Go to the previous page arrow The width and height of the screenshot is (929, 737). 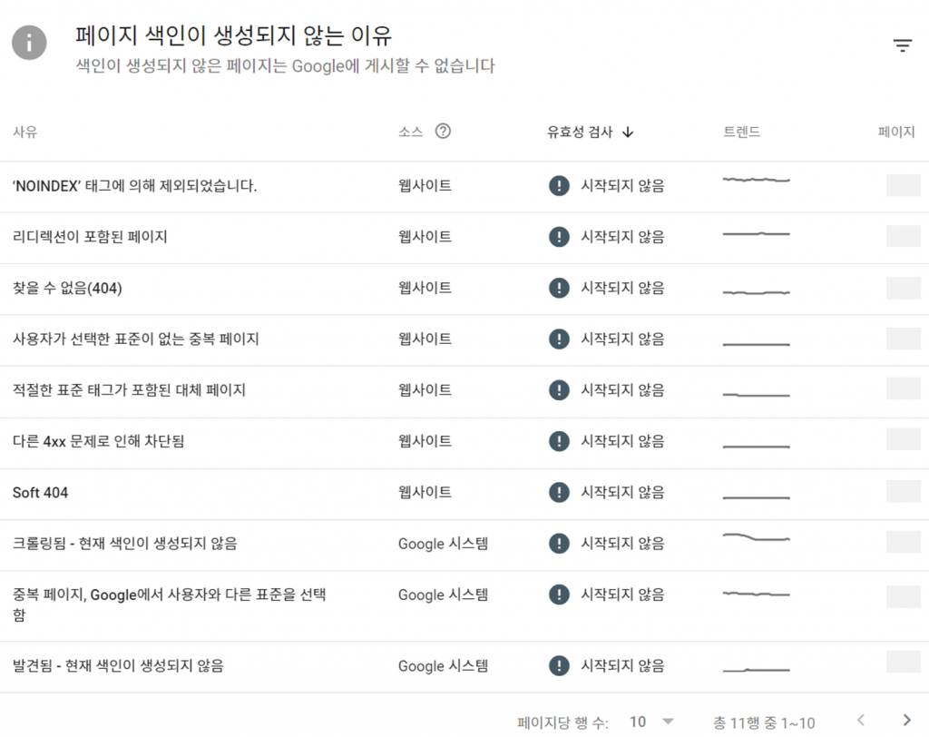861,721
